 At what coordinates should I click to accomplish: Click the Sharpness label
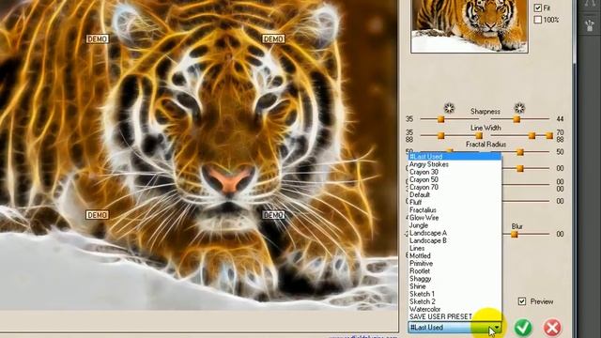point(485,112)
